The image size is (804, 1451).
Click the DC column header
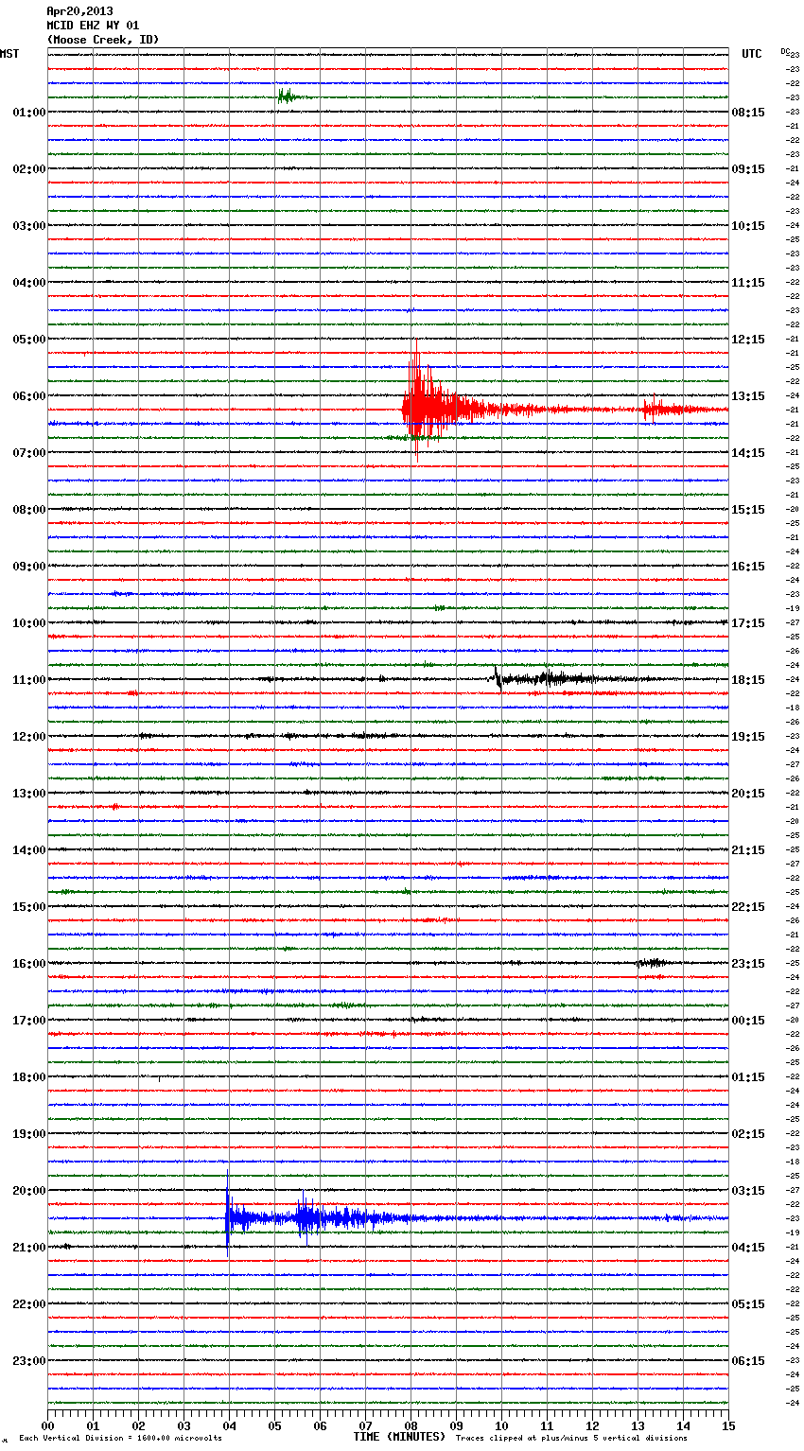coord(785,51)
